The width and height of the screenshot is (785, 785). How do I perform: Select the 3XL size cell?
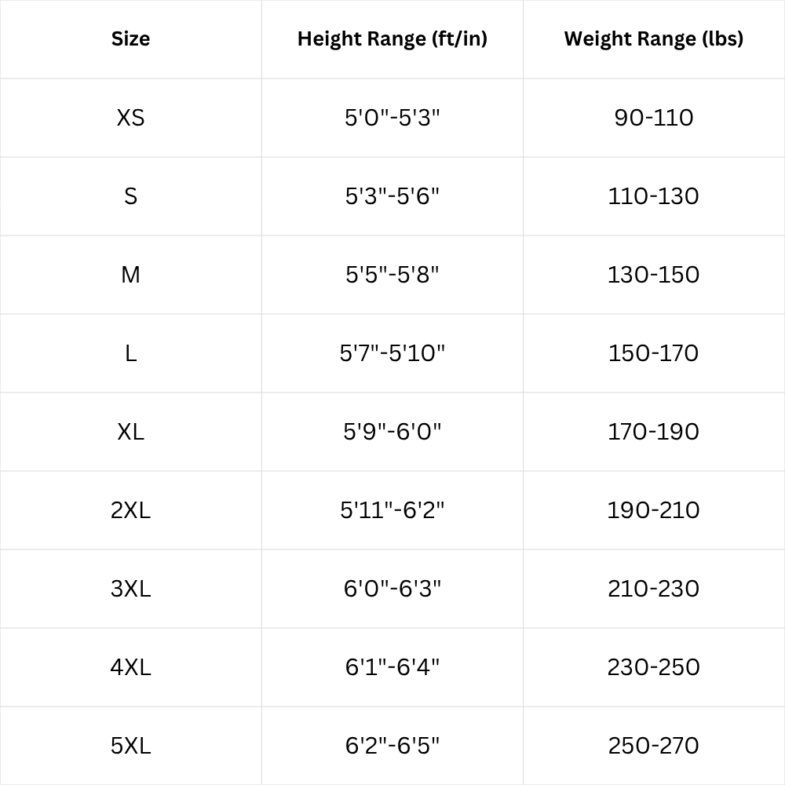(130, 589)
